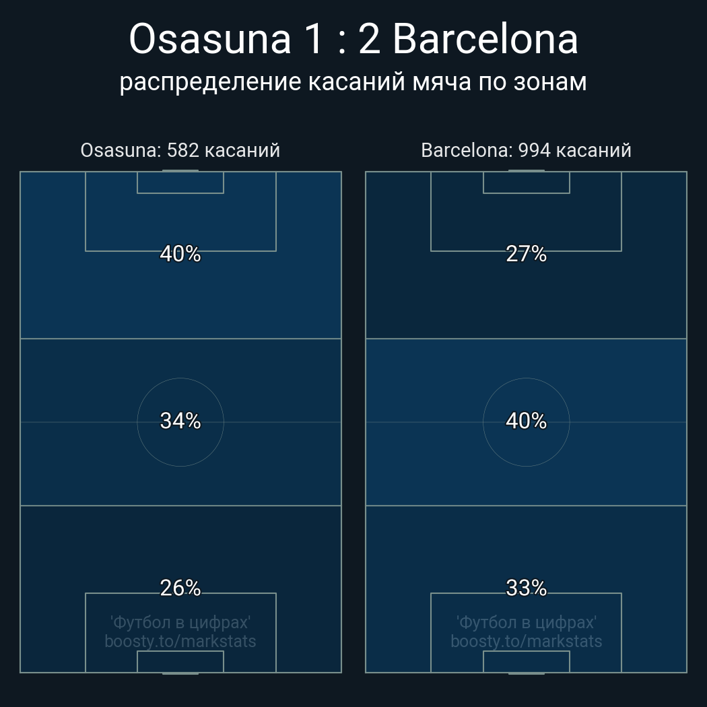Click Osasuna's 26% bottom zone label
Screen dimensions: 707x707
180,588
